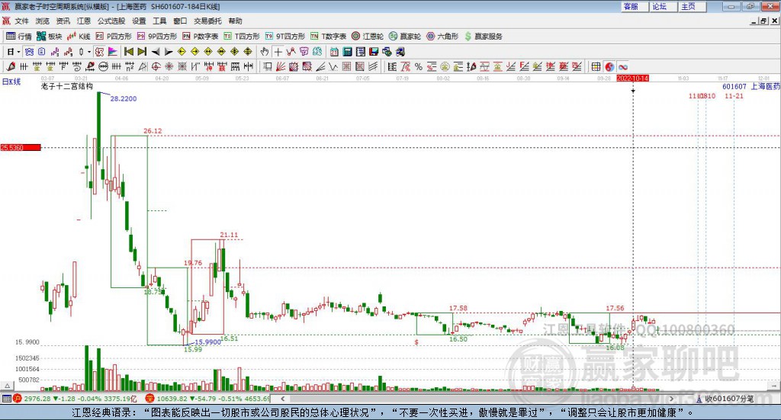Click the 主页 homepage button
The image size is (781, 420).
point(692,6)
